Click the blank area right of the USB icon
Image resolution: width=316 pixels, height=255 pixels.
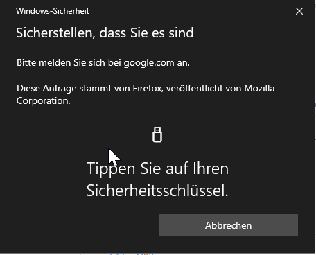click(231, 134)
